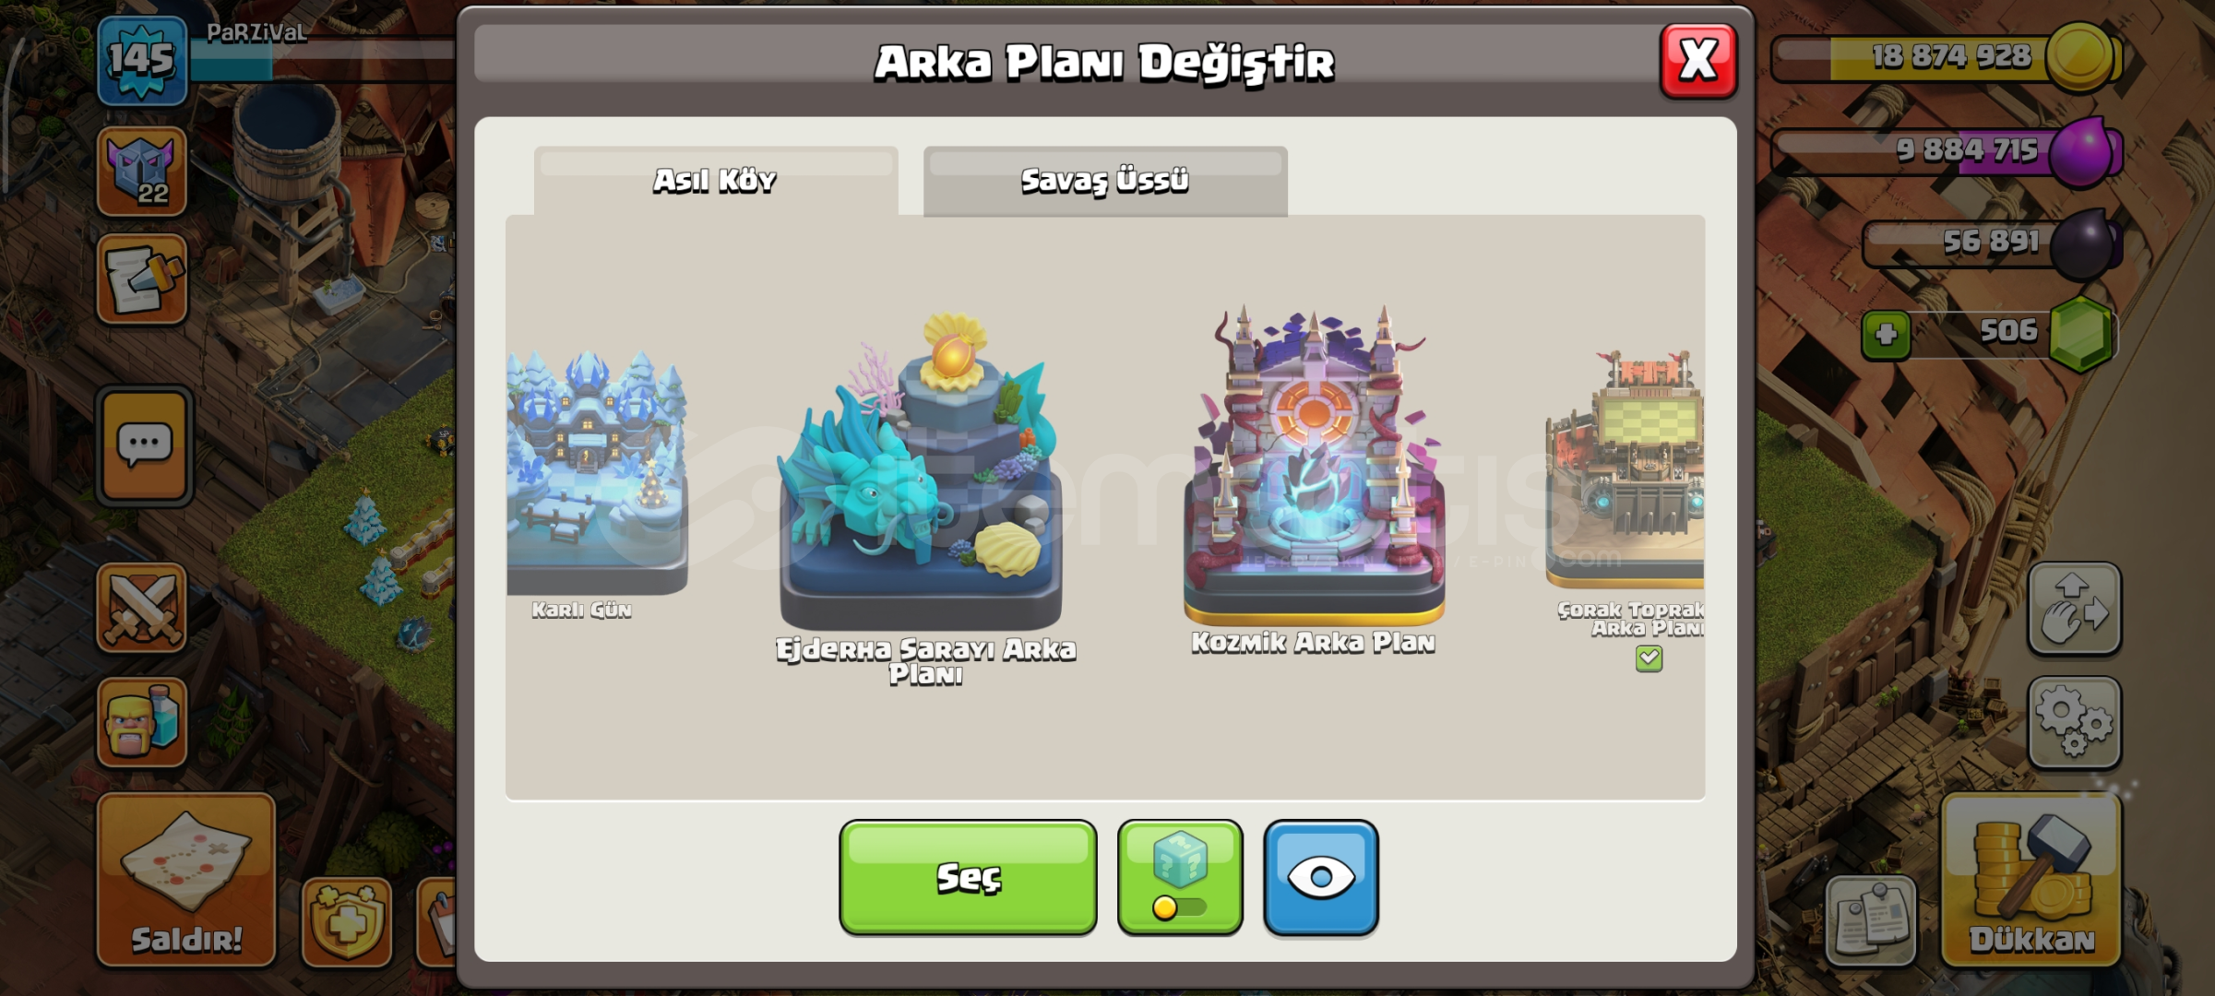Select the Asıl Köy tab
This screenshot has width=2215, height=996.
click(x=716, y=181)
